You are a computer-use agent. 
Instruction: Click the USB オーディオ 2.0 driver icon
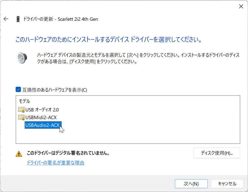pyautogui.click(x=21, y=110)
